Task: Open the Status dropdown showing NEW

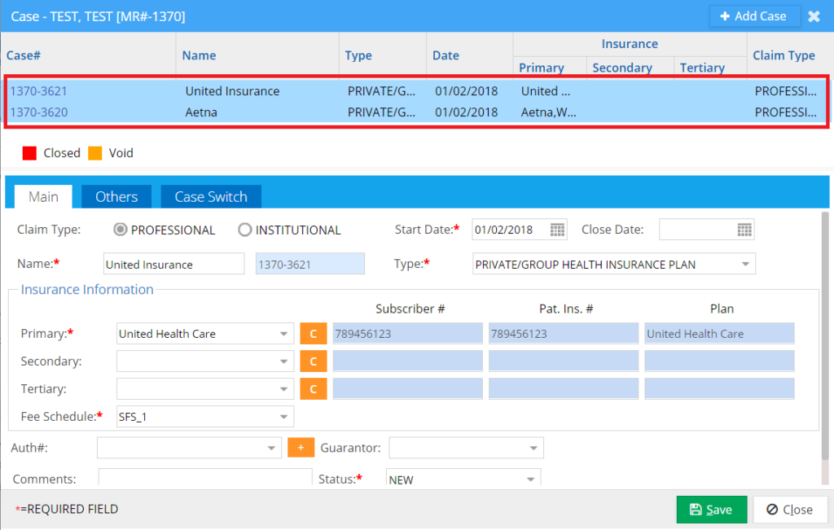Action: pos(529,479)
